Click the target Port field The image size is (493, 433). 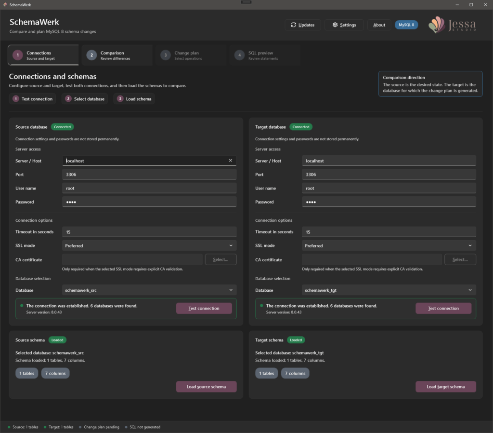pyautogui.click(x=389, y=175)
